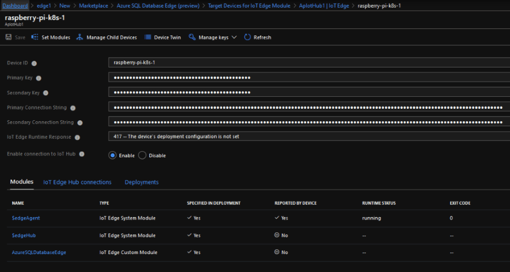
Task: Select the Enable radio button
Action: 112,156
